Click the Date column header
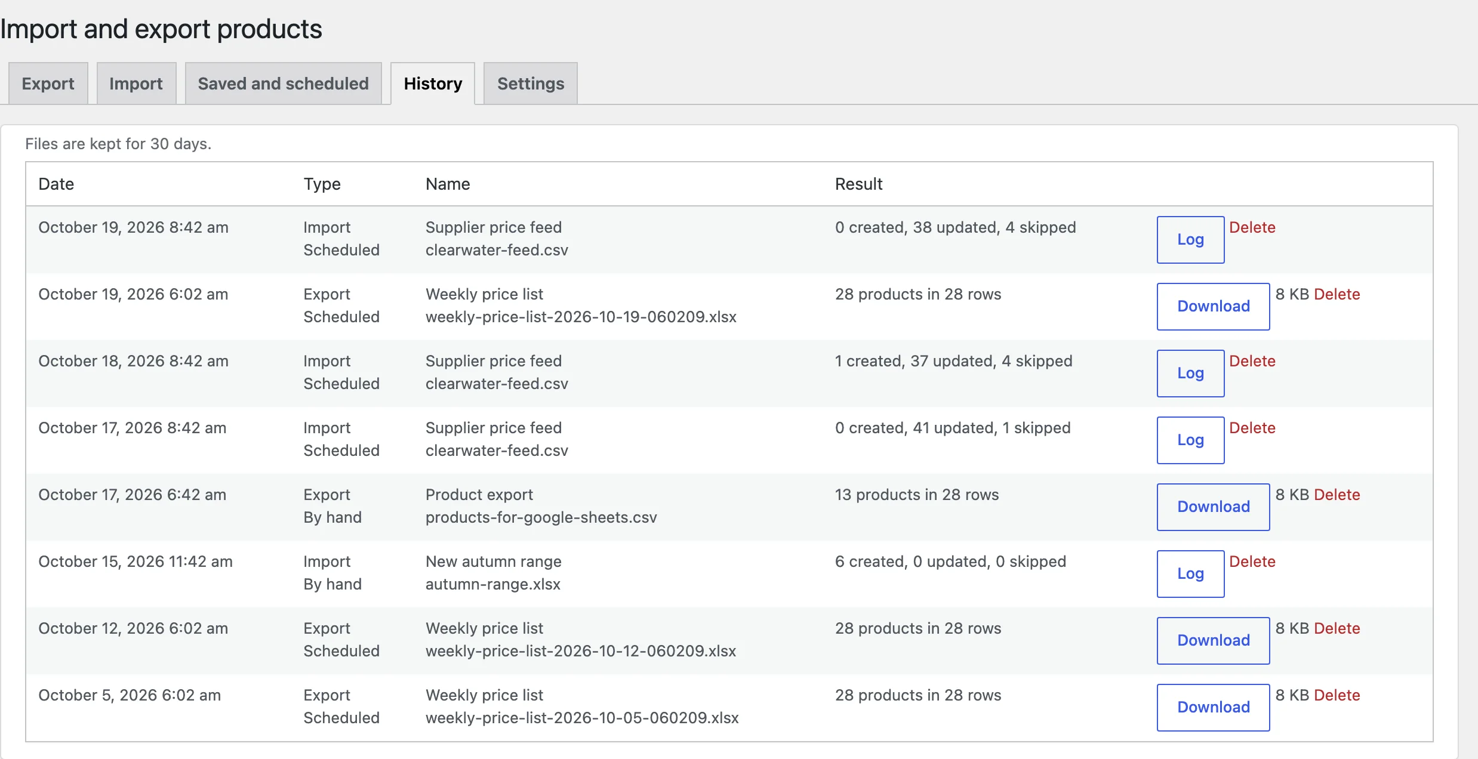Image resolution: width=1478 pixels, height=759 pixels. pos(56,184)
